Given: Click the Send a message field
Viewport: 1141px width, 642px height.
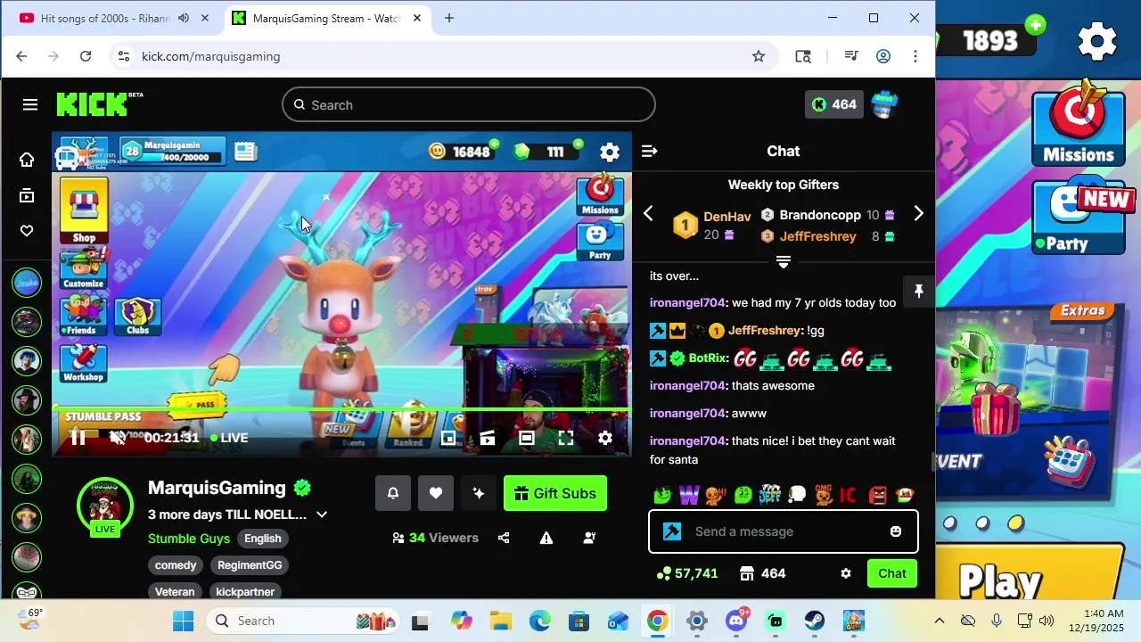Looking at the screenshot, I should click(784, 531).
